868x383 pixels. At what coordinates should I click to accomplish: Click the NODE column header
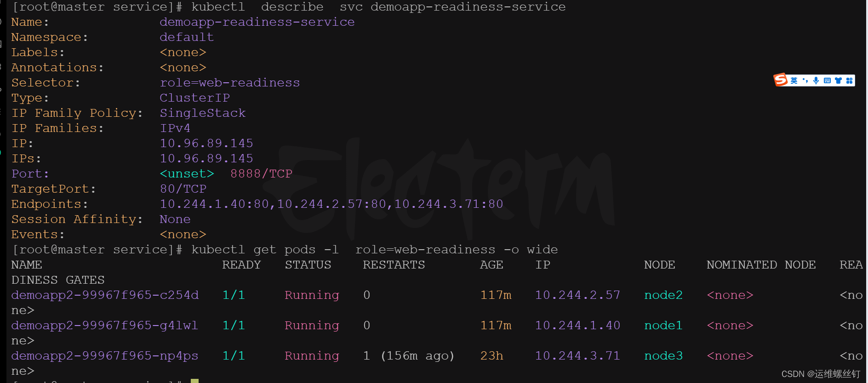coord(660,265)
